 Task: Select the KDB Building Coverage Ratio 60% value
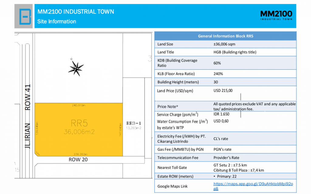217,63
